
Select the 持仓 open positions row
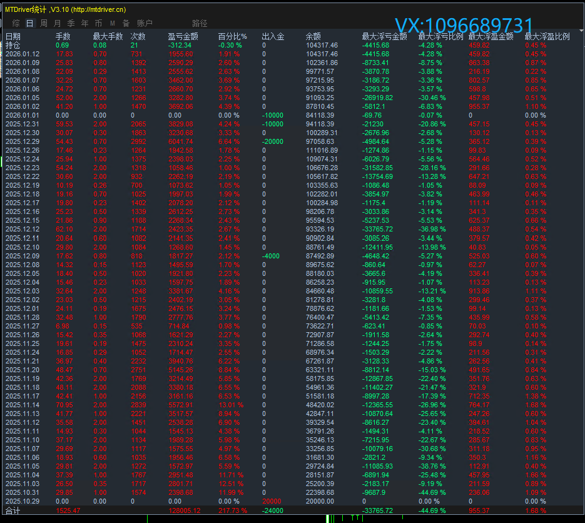pos(13,46)
